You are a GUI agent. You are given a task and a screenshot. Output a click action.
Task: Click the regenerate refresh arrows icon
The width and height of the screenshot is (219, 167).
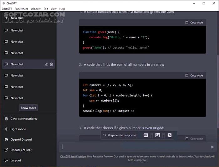tap(104, 135)
